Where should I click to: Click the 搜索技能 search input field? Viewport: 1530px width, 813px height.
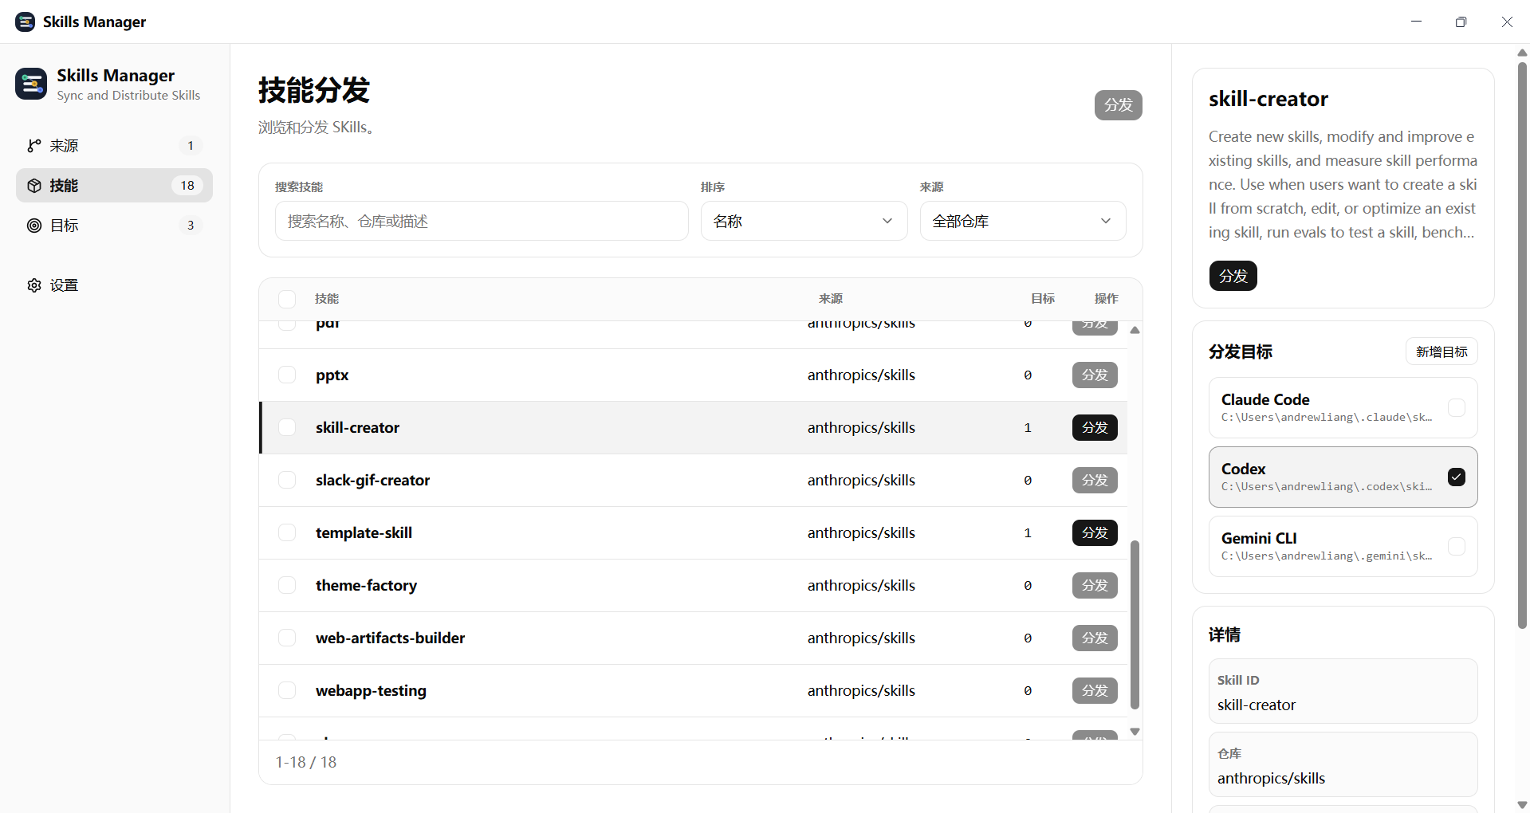coord(482,221)
